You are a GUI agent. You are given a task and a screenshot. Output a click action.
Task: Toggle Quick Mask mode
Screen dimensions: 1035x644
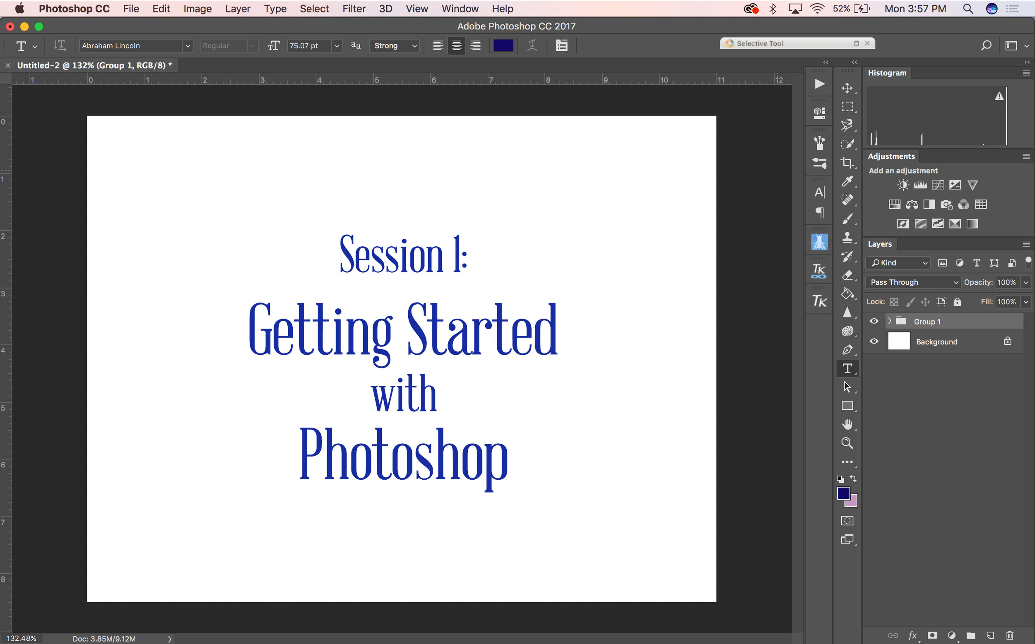tap(847, 521)
